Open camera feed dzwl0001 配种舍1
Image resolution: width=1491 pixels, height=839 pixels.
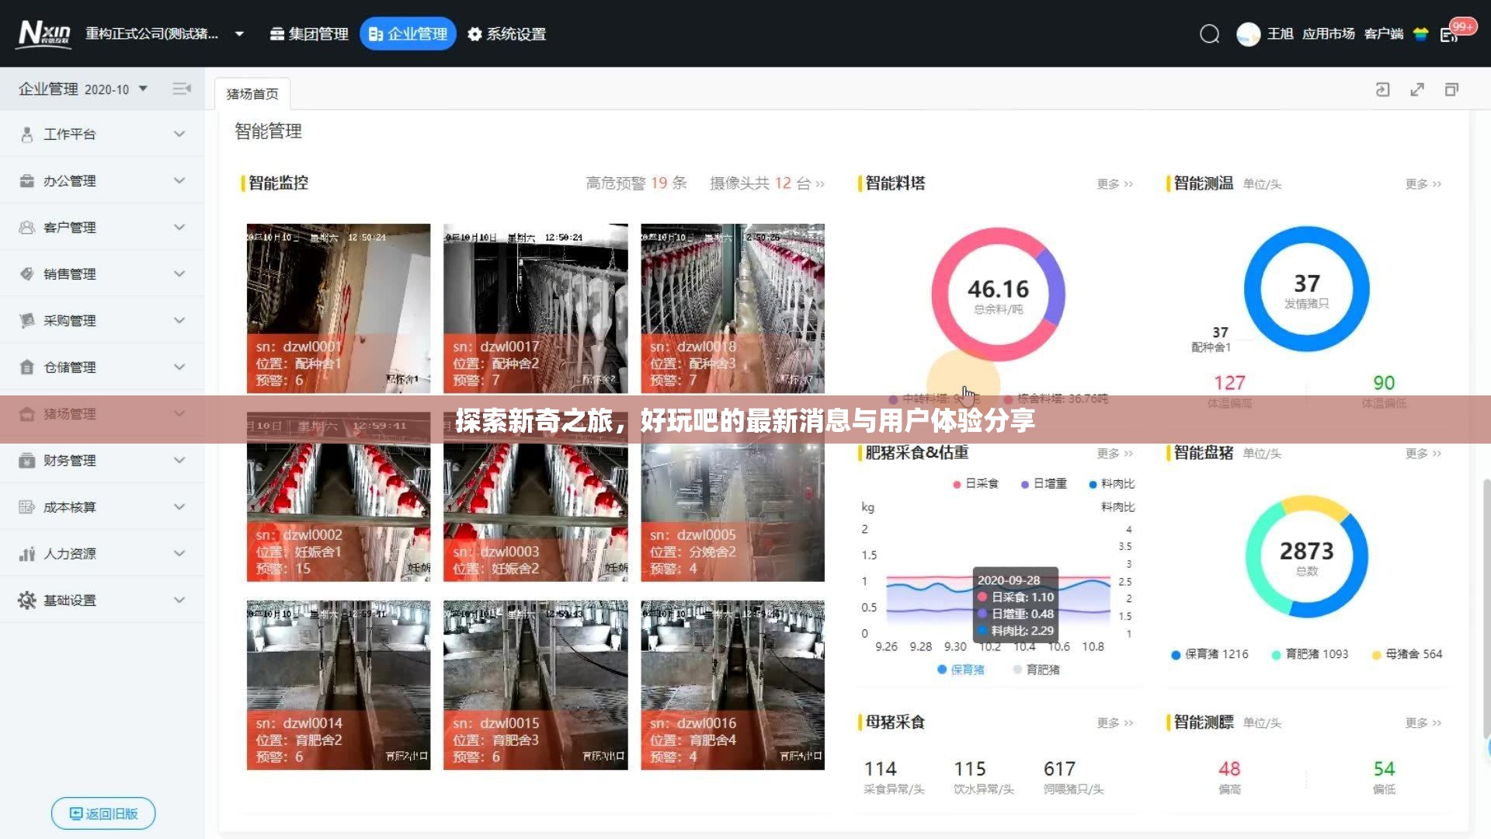click(x=339, y=308)
